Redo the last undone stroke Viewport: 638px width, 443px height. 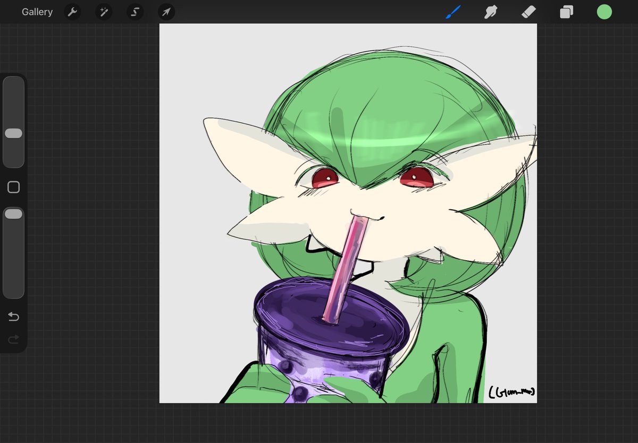click(13, 339)
